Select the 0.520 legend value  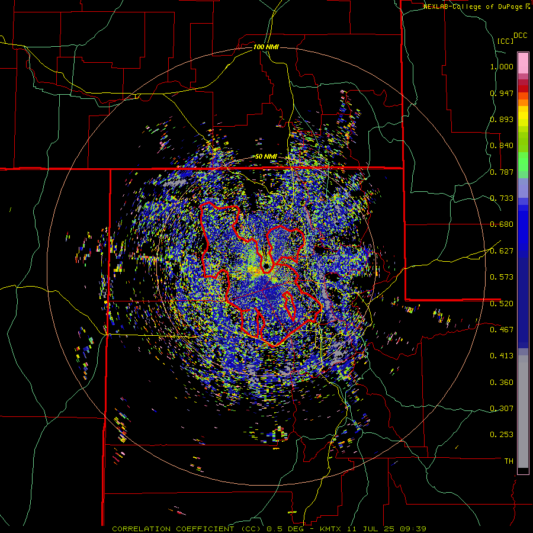[x=502, y=303]
